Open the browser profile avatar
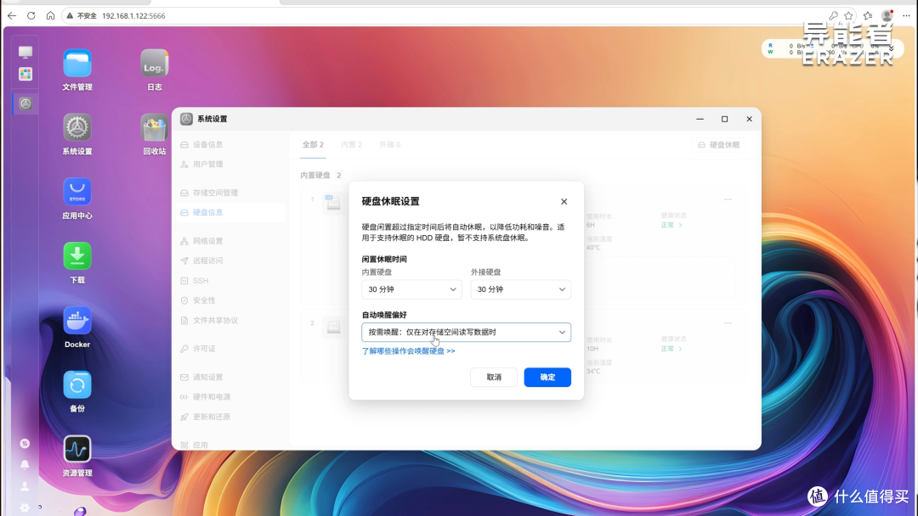The width and height of the screenshot is (918, 516). 887,16
